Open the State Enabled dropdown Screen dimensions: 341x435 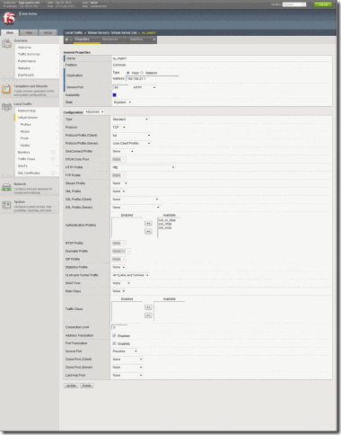pyautogui.click(x=122, y=102)
